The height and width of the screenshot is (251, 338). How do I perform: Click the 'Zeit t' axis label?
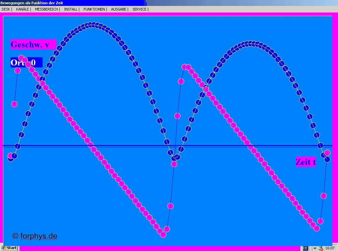(306, 162)
